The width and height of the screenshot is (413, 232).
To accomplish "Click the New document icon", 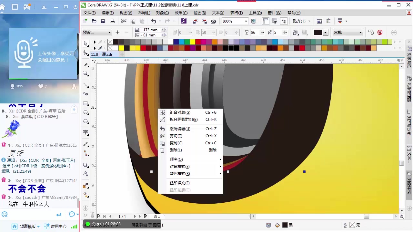I will [85, 21].
